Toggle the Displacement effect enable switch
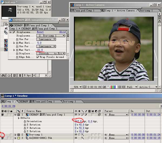The width and height of the screenshot is (162, 143). (x=14, y=32)
